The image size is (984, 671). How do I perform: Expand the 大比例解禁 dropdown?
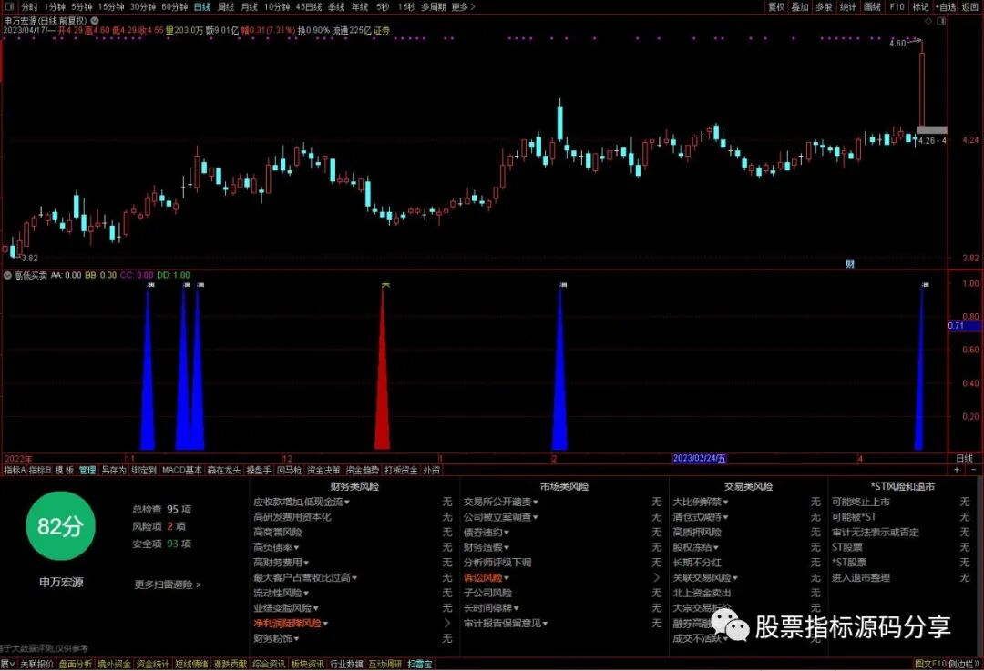coord(725,503)
